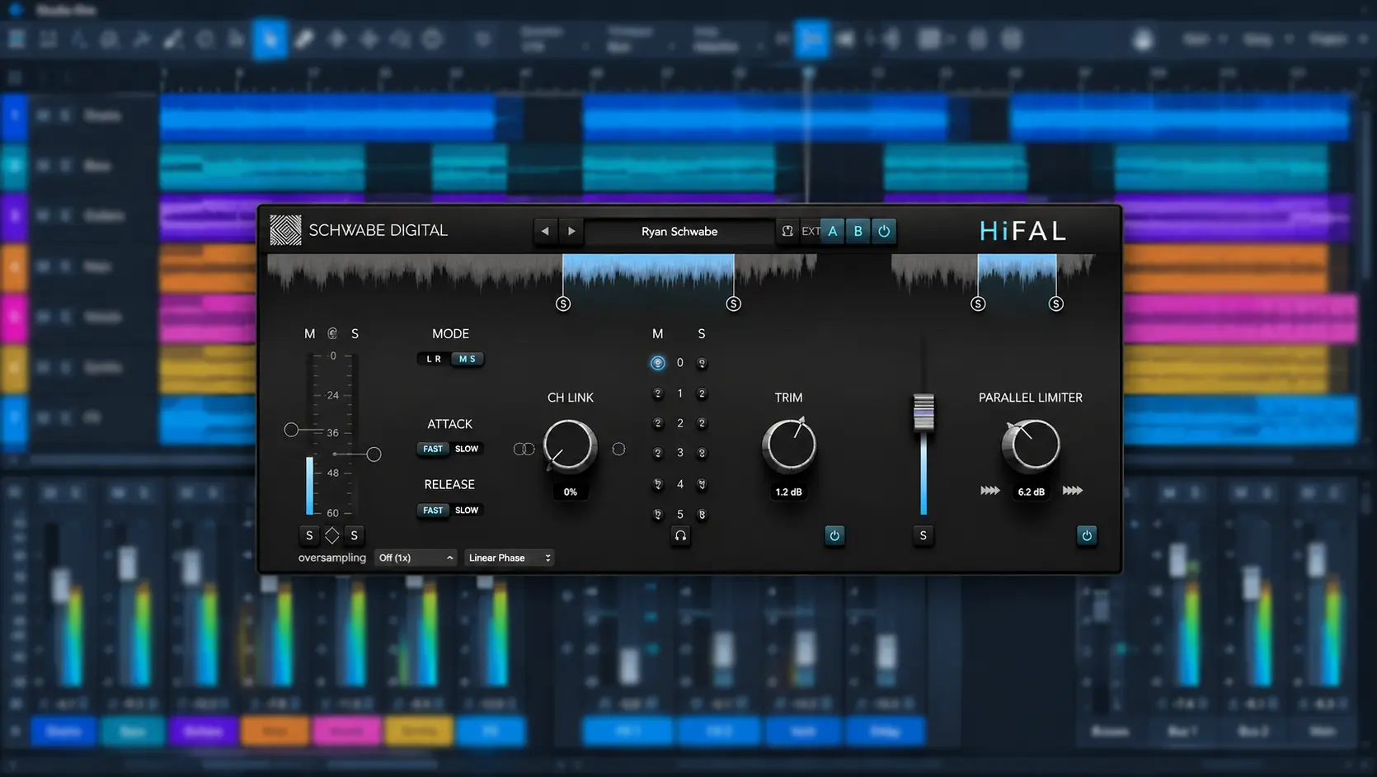Click the third S marker under the waveform
1377x777 pixels.
pyautogui.click(x=978, y=304)
